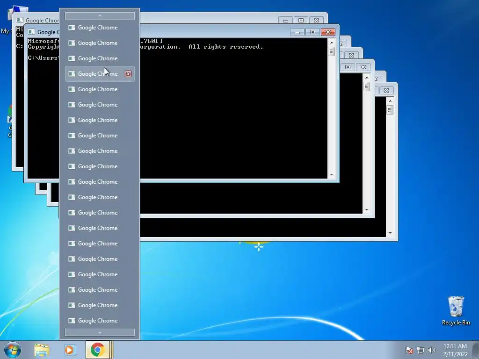
Task: Close the rightmost console window
Action: point(386,90)
